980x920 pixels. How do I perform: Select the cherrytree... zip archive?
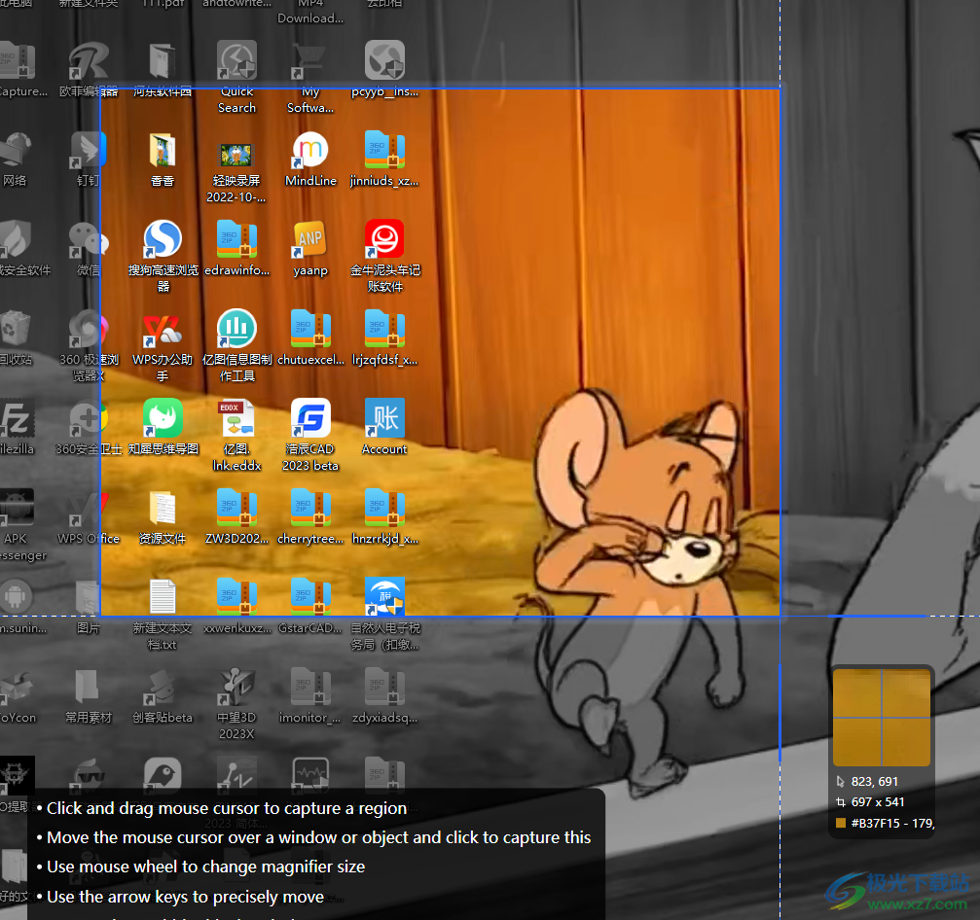tap(310, 508)
